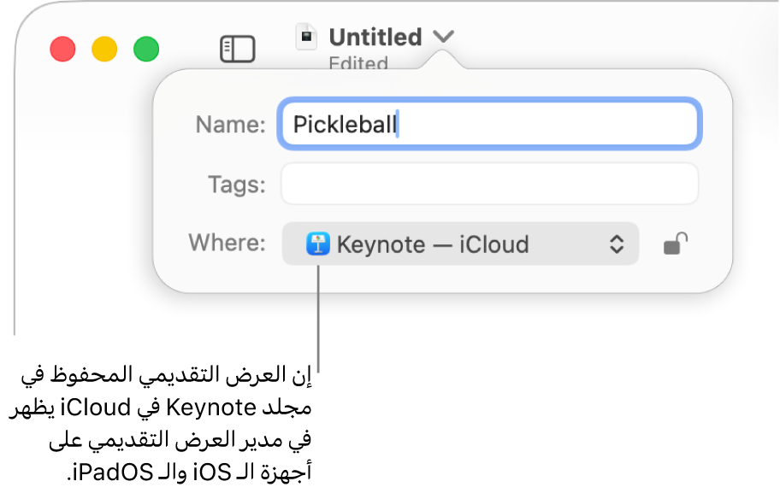Click the yellow minimize window control

pyautogui.click(x=104, y=49)
